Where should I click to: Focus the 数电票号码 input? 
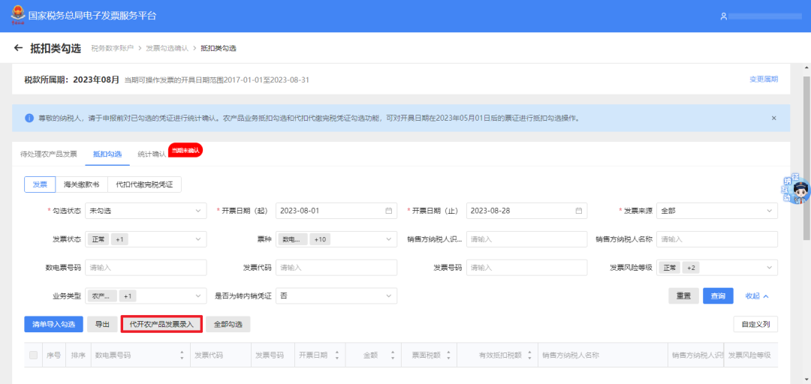click(146, 268)
